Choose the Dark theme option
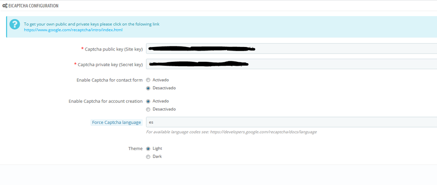 point(148,157)
